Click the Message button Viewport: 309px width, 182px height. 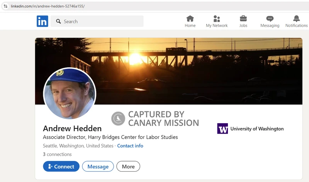pyautogui.click(x=98, y=167)
